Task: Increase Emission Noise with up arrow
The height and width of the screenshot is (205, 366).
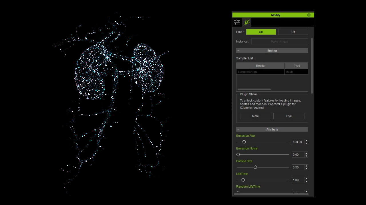Action: click(x=306, y=153)
